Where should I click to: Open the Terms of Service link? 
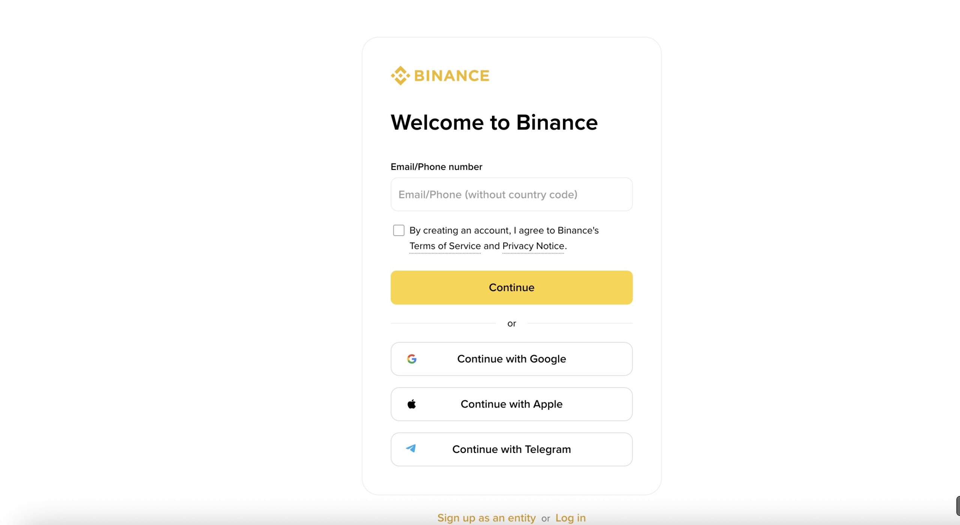click(x=445, y=246)
